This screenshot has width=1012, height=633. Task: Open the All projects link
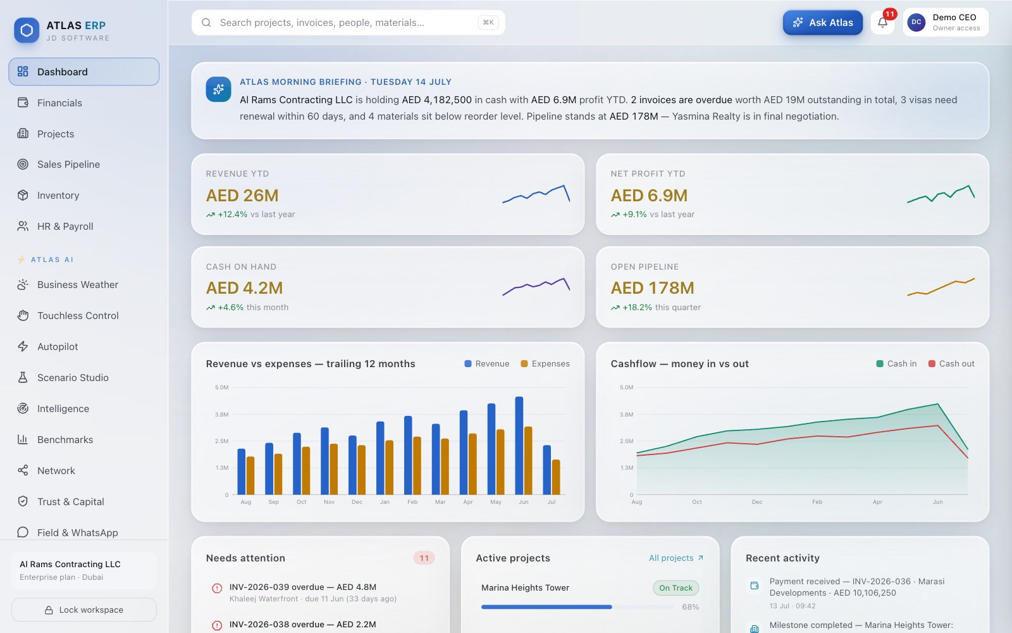point(676,558)
